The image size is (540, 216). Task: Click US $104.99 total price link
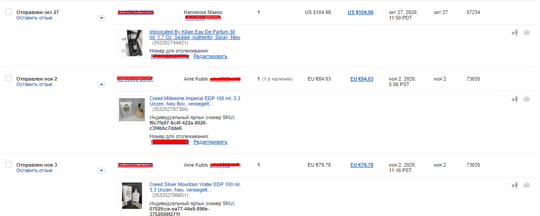pyautogui.click(x=360, y=12)
